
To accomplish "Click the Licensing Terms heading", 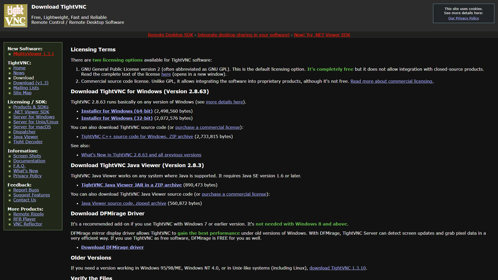I will click(x=93, y=50).
